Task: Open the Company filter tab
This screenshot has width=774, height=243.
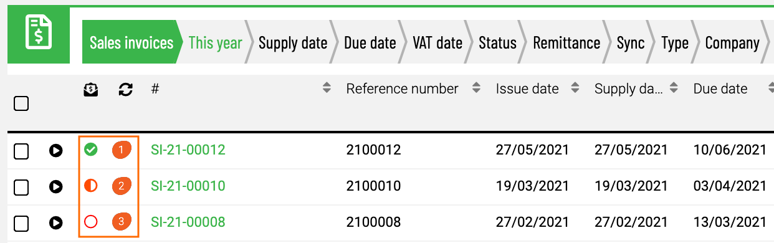Action: pyautogui.click(x=732, y=42)
